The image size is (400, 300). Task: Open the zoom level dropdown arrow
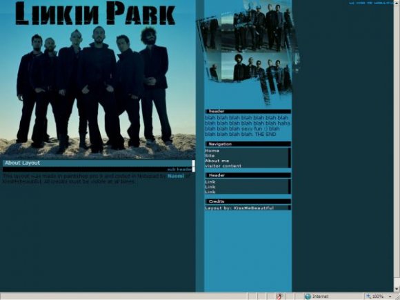(391, 297)
